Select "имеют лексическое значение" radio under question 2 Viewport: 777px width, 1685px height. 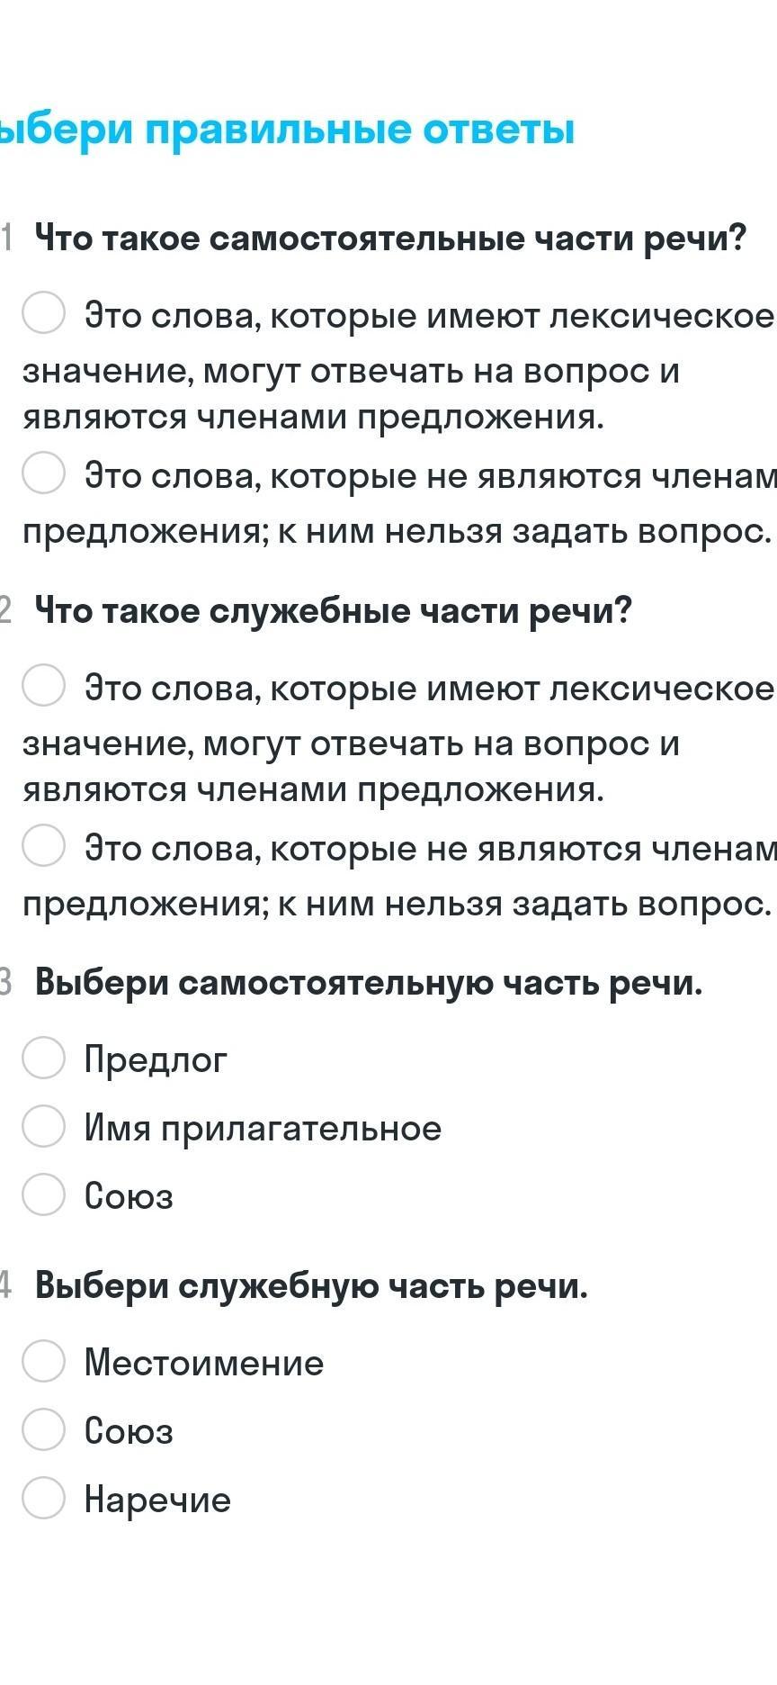point(43,685)
